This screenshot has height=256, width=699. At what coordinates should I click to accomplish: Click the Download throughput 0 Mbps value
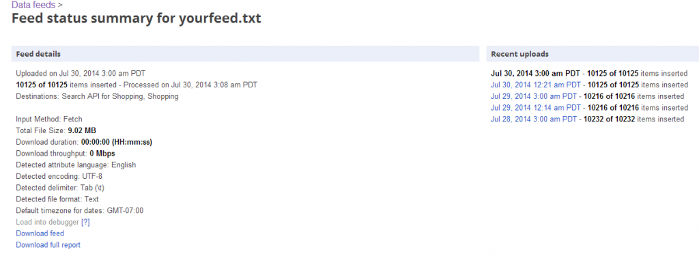pos(102,154)
